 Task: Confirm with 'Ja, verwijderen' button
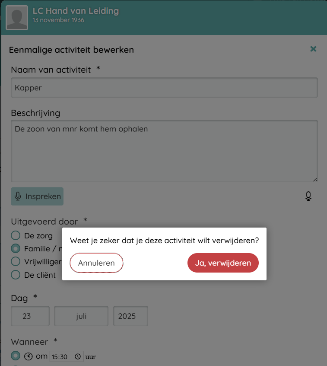click(x=223, y=263)
